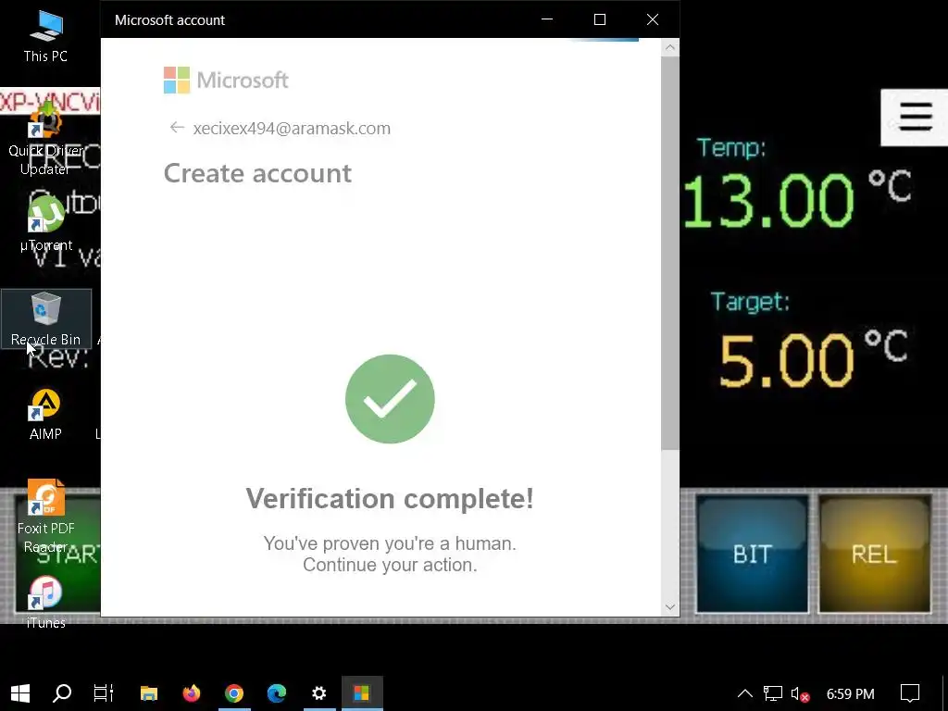Show hidden system tray icons
Screen dimensions: 948x711
point(745,693)
